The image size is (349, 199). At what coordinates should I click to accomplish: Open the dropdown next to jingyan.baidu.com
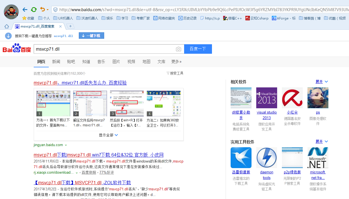pos(66,145)
